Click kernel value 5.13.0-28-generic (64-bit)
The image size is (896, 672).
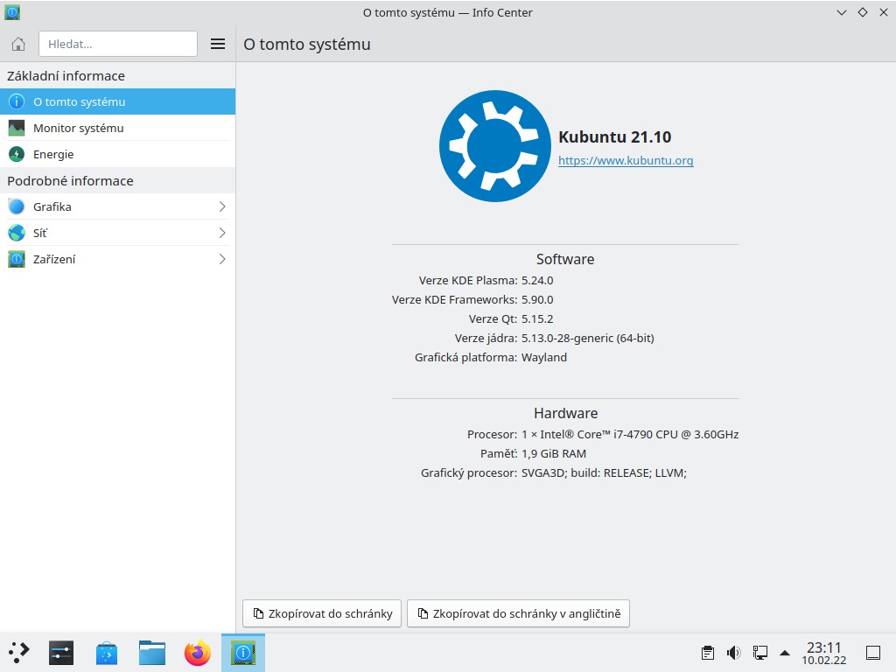587,339
